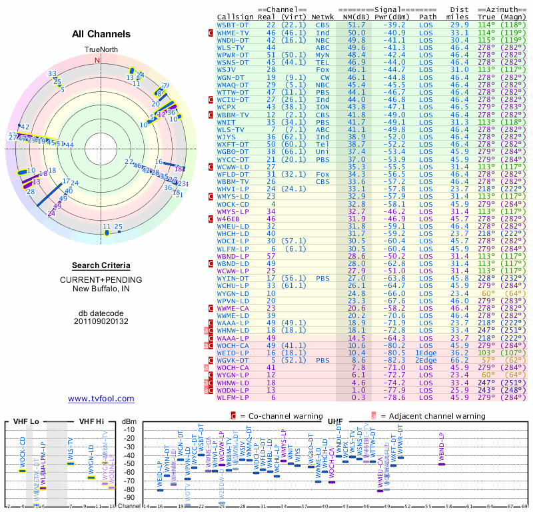Click the WJYS callsign
Viewport: 533px width, 512px height.
pyautogui.click(x=226, y=137)
